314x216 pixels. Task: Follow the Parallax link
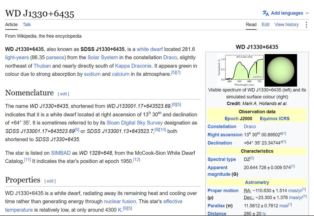tap(216, 206)
